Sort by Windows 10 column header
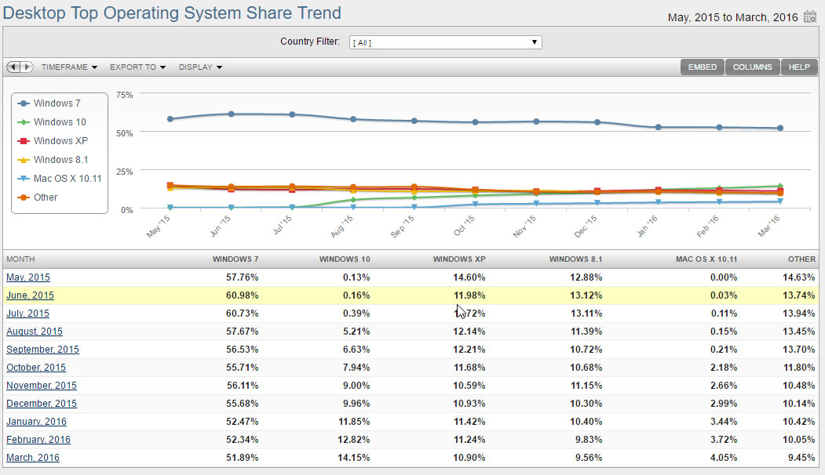 (344, 259)
